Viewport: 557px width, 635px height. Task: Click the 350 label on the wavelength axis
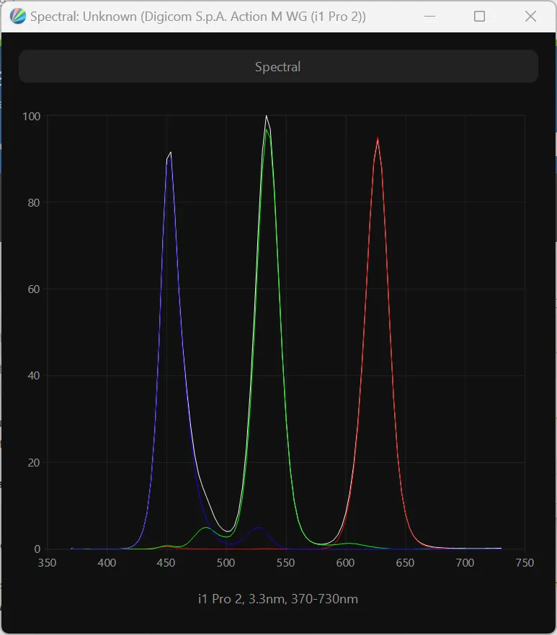coord(48,563)
